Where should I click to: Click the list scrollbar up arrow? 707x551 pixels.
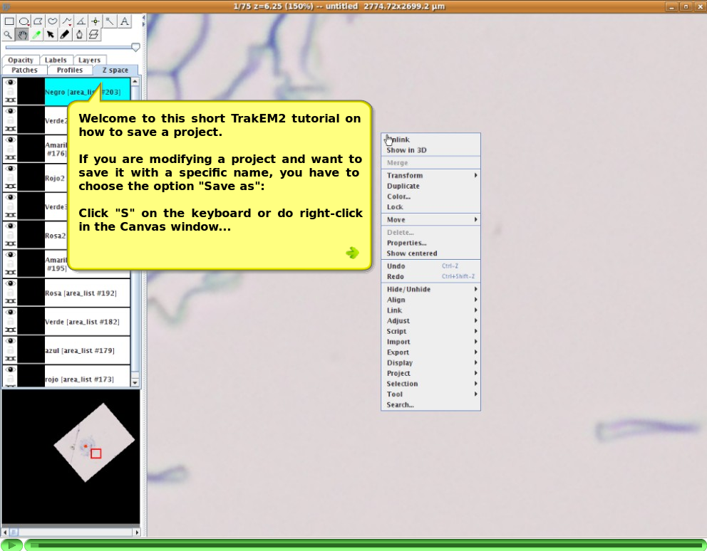click(135, 82)
